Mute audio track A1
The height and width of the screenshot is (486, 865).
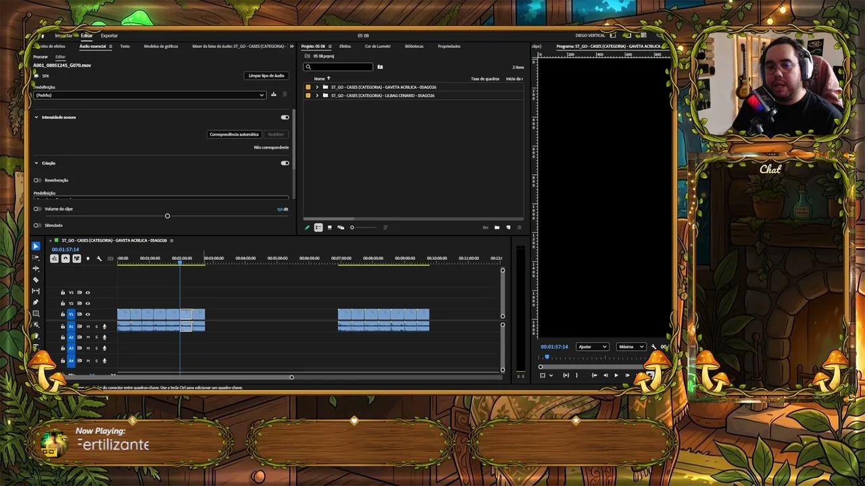pos(88,327)
